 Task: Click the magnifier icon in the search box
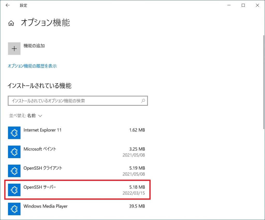(x=143, y=101)
